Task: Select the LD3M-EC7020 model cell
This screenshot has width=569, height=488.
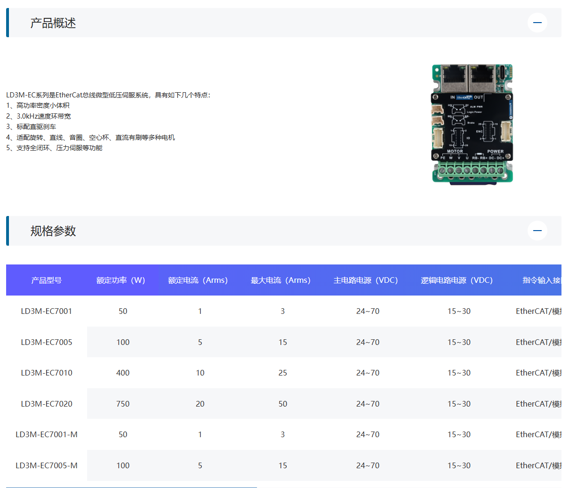Action: [x=47, y=404]
